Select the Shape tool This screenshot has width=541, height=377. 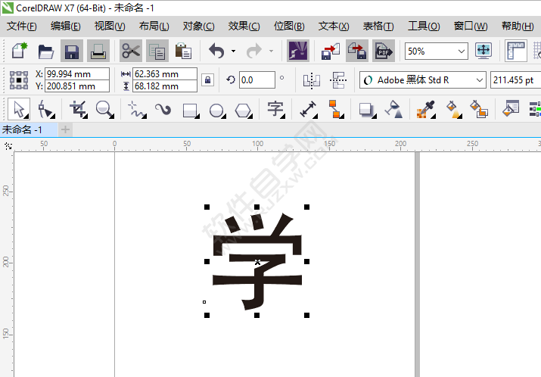[x=45, y=109]
